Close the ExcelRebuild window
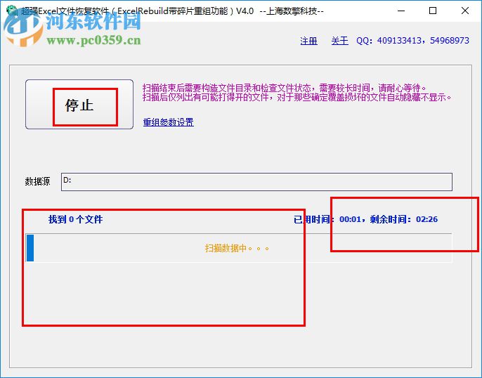This screenshot has height=378, width=482. [x=465, y=11]
